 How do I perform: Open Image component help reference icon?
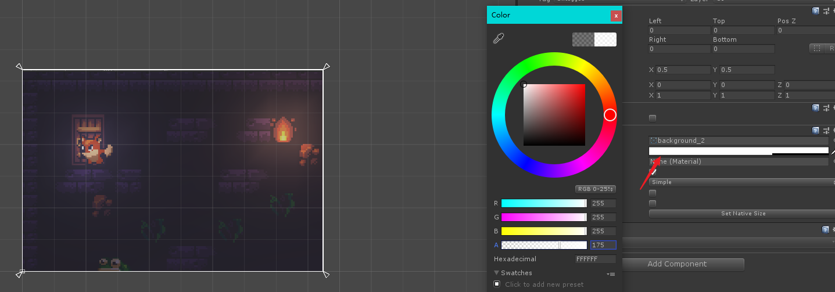click(x=816, y=131)
